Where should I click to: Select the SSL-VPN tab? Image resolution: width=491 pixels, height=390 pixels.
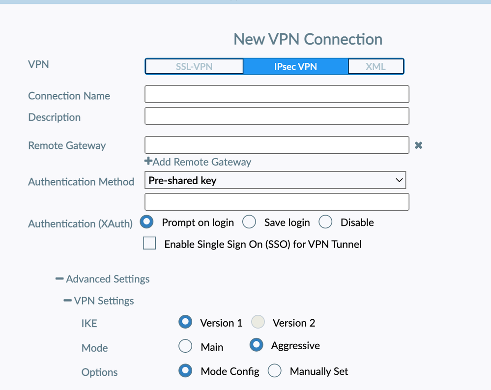click(x=194, y=66)
